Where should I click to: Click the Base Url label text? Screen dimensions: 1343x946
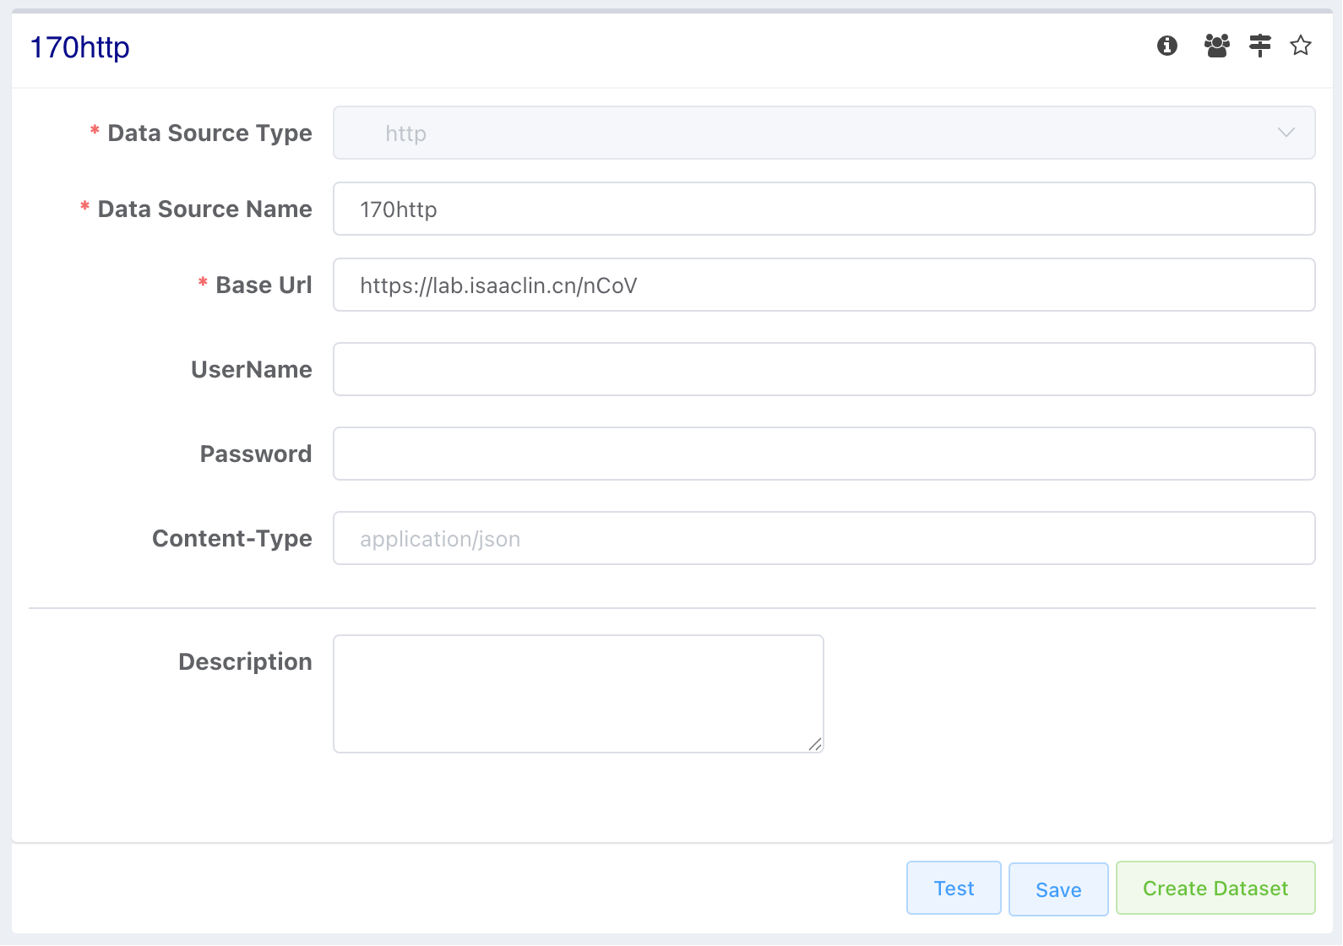click(x=264, y=285)
